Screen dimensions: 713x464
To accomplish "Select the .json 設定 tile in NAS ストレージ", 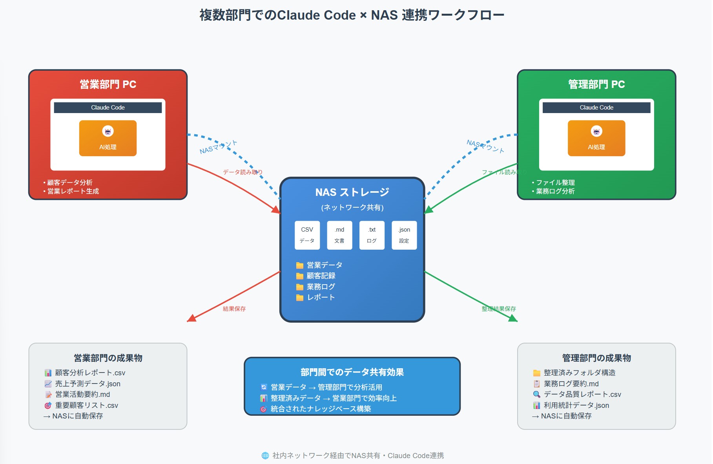I will click(x=404, y=235).
